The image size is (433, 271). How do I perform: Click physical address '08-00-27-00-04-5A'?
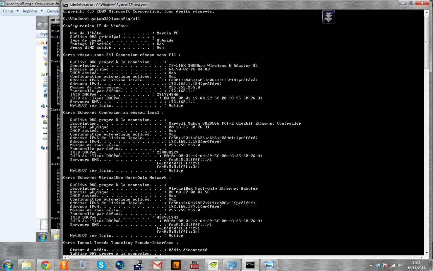point(189,192)
